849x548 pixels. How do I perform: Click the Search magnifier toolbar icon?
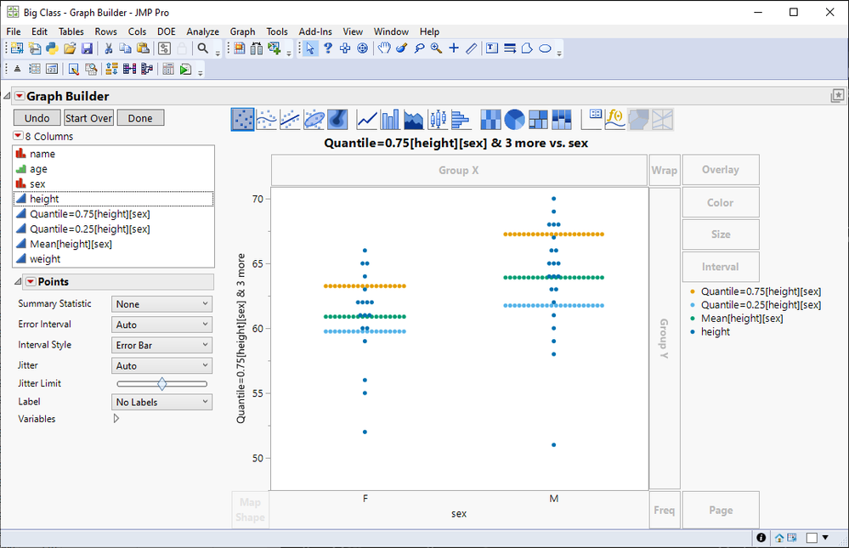203,48
